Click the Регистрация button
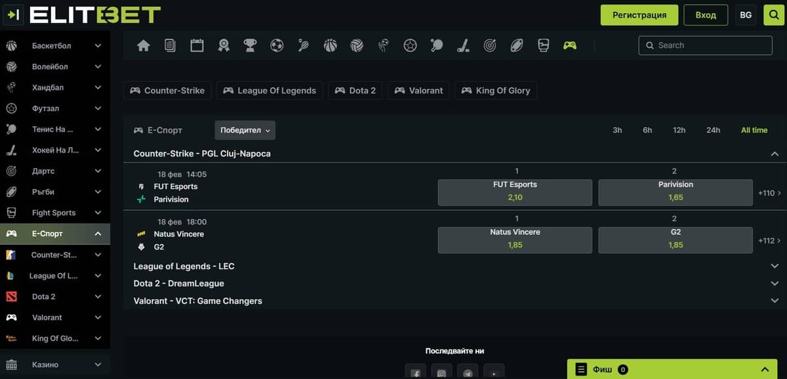 click(639, 15)
